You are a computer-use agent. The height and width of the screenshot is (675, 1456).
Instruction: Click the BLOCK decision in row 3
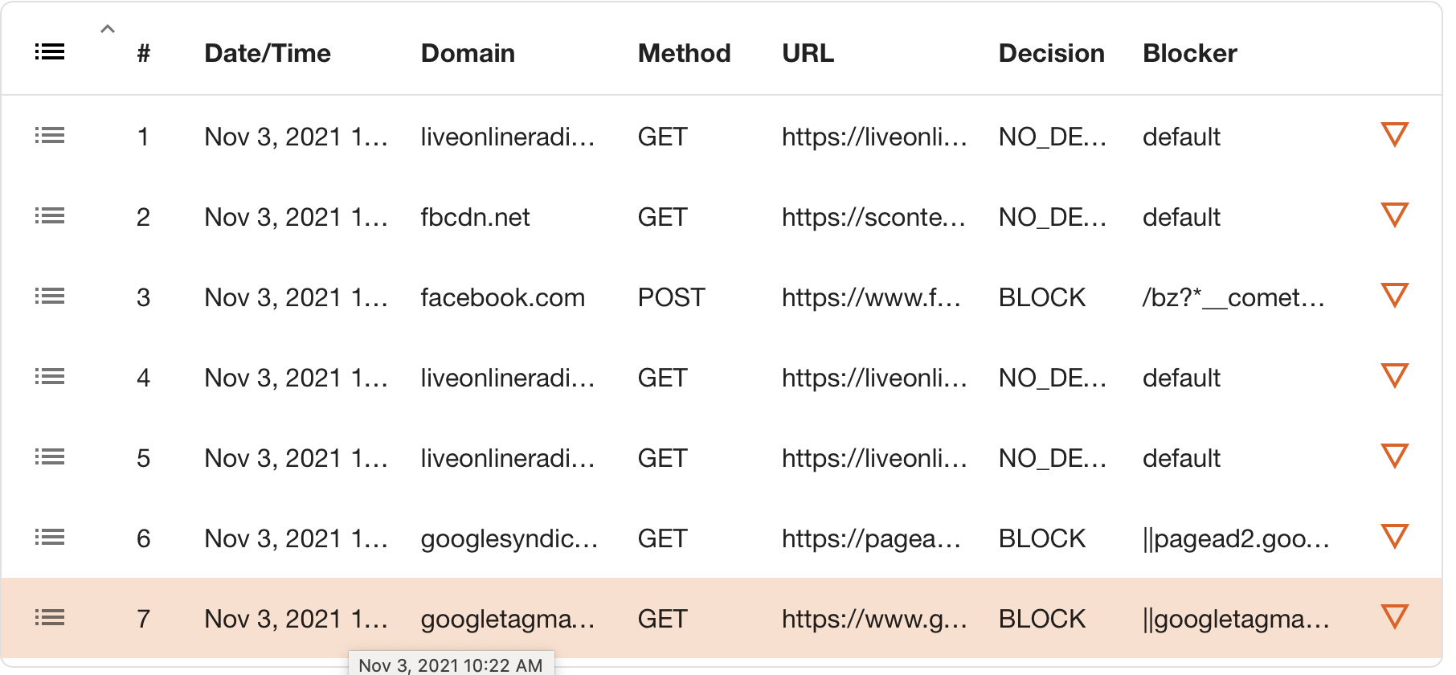tap(1042, 297)
